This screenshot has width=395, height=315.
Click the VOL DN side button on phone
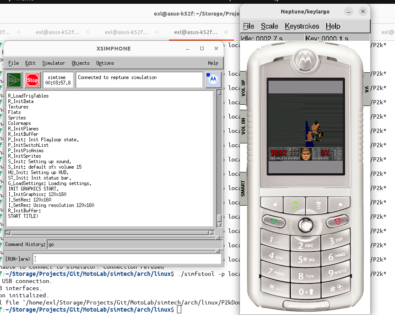click(x=243, y=126)
